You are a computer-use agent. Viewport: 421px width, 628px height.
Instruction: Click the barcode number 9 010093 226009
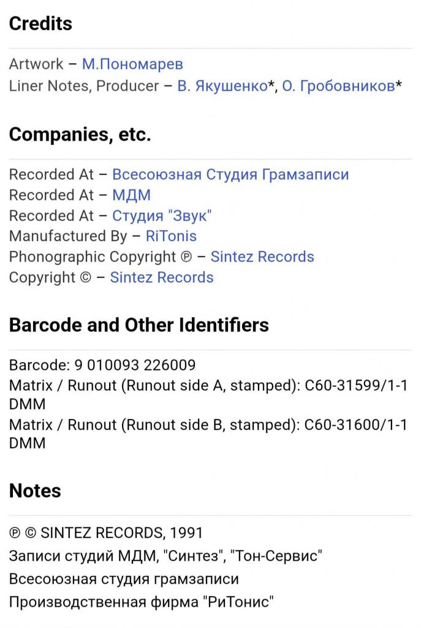pos(135,366)
